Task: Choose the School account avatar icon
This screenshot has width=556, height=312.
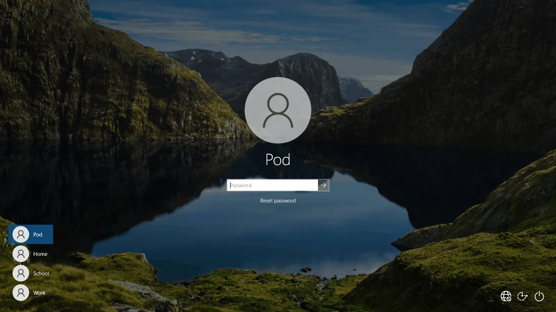Action: [21, 274]
